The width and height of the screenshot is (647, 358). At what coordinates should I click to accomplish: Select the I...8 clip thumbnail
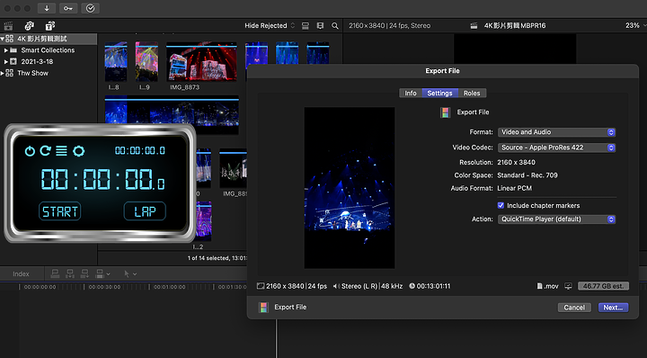(116, 62)
